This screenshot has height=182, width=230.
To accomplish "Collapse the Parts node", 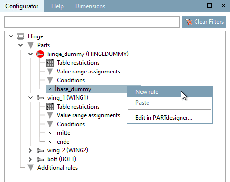I will point(21,45).
